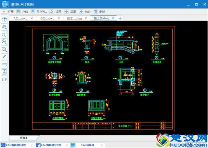Click the redraw view tool in sidebar

[x=5, y=20]
